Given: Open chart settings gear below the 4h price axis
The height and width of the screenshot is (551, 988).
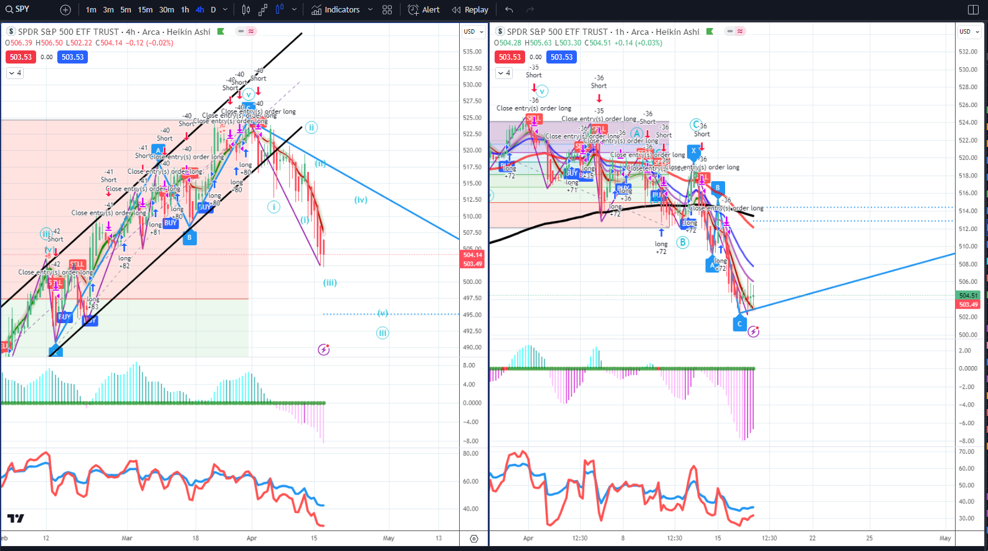Looking at the screenshot, I should click(x=474, y=539).
